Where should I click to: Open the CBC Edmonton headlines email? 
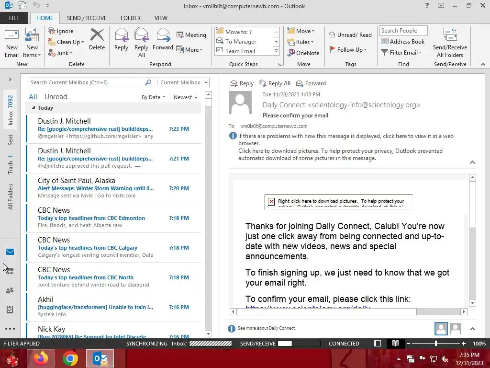pos(114,218)
